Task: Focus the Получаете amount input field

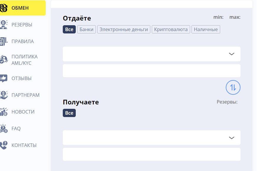Action: coord(151,154)
